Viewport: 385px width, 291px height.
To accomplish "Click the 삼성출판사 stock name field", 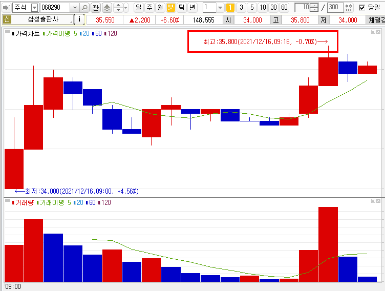I will pos(42,19).
